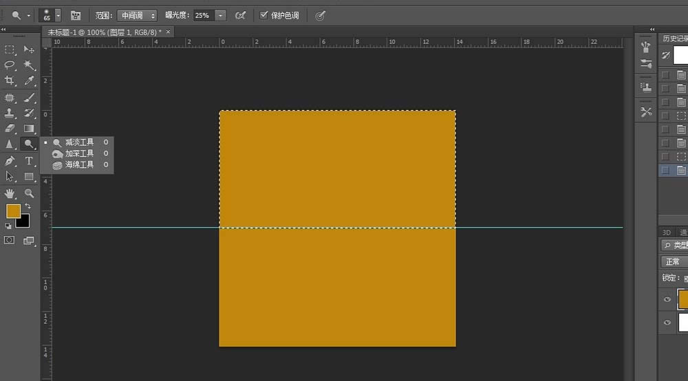Select the Horizontal Type tool
Image resolution: width=688 pixels, height=381 pixels.
pos(29,160)
